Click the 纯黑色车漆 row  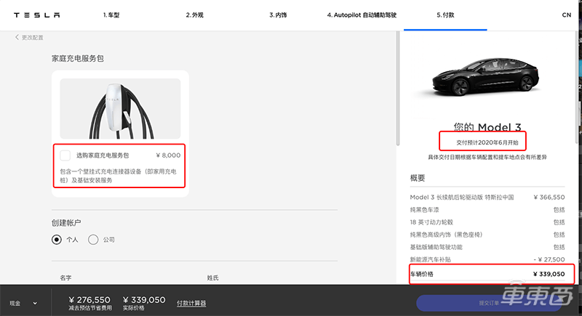point(487,210)
